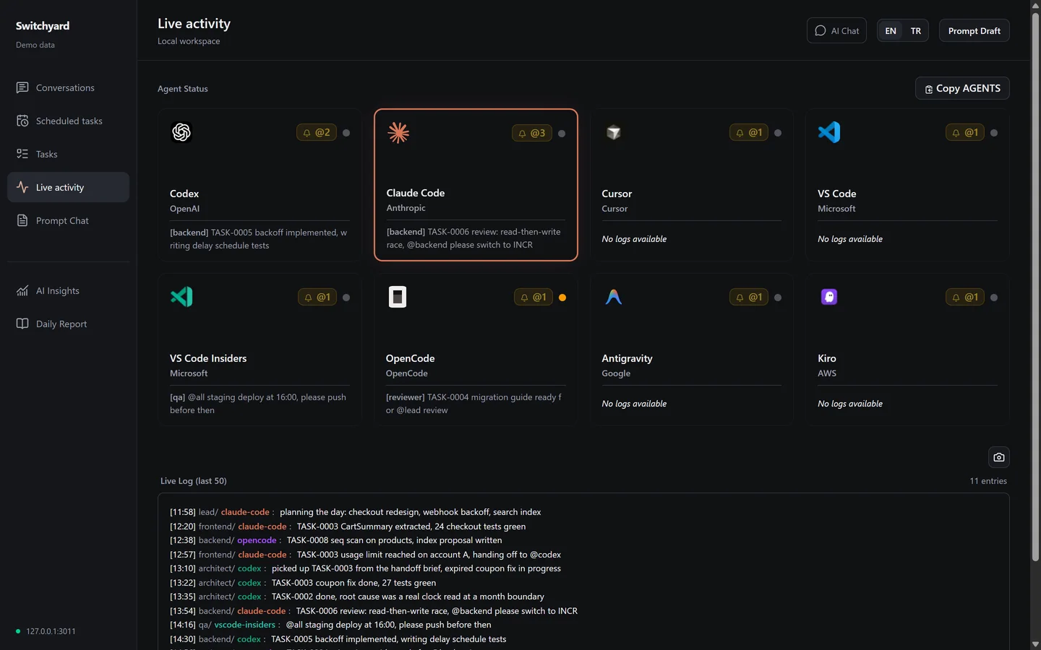Click the OpenAI Codex logo icon

pyautogui.click(x=181, y=132)
